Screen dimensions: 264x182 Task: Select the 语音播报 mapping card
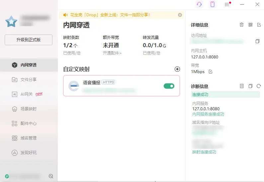122,86
